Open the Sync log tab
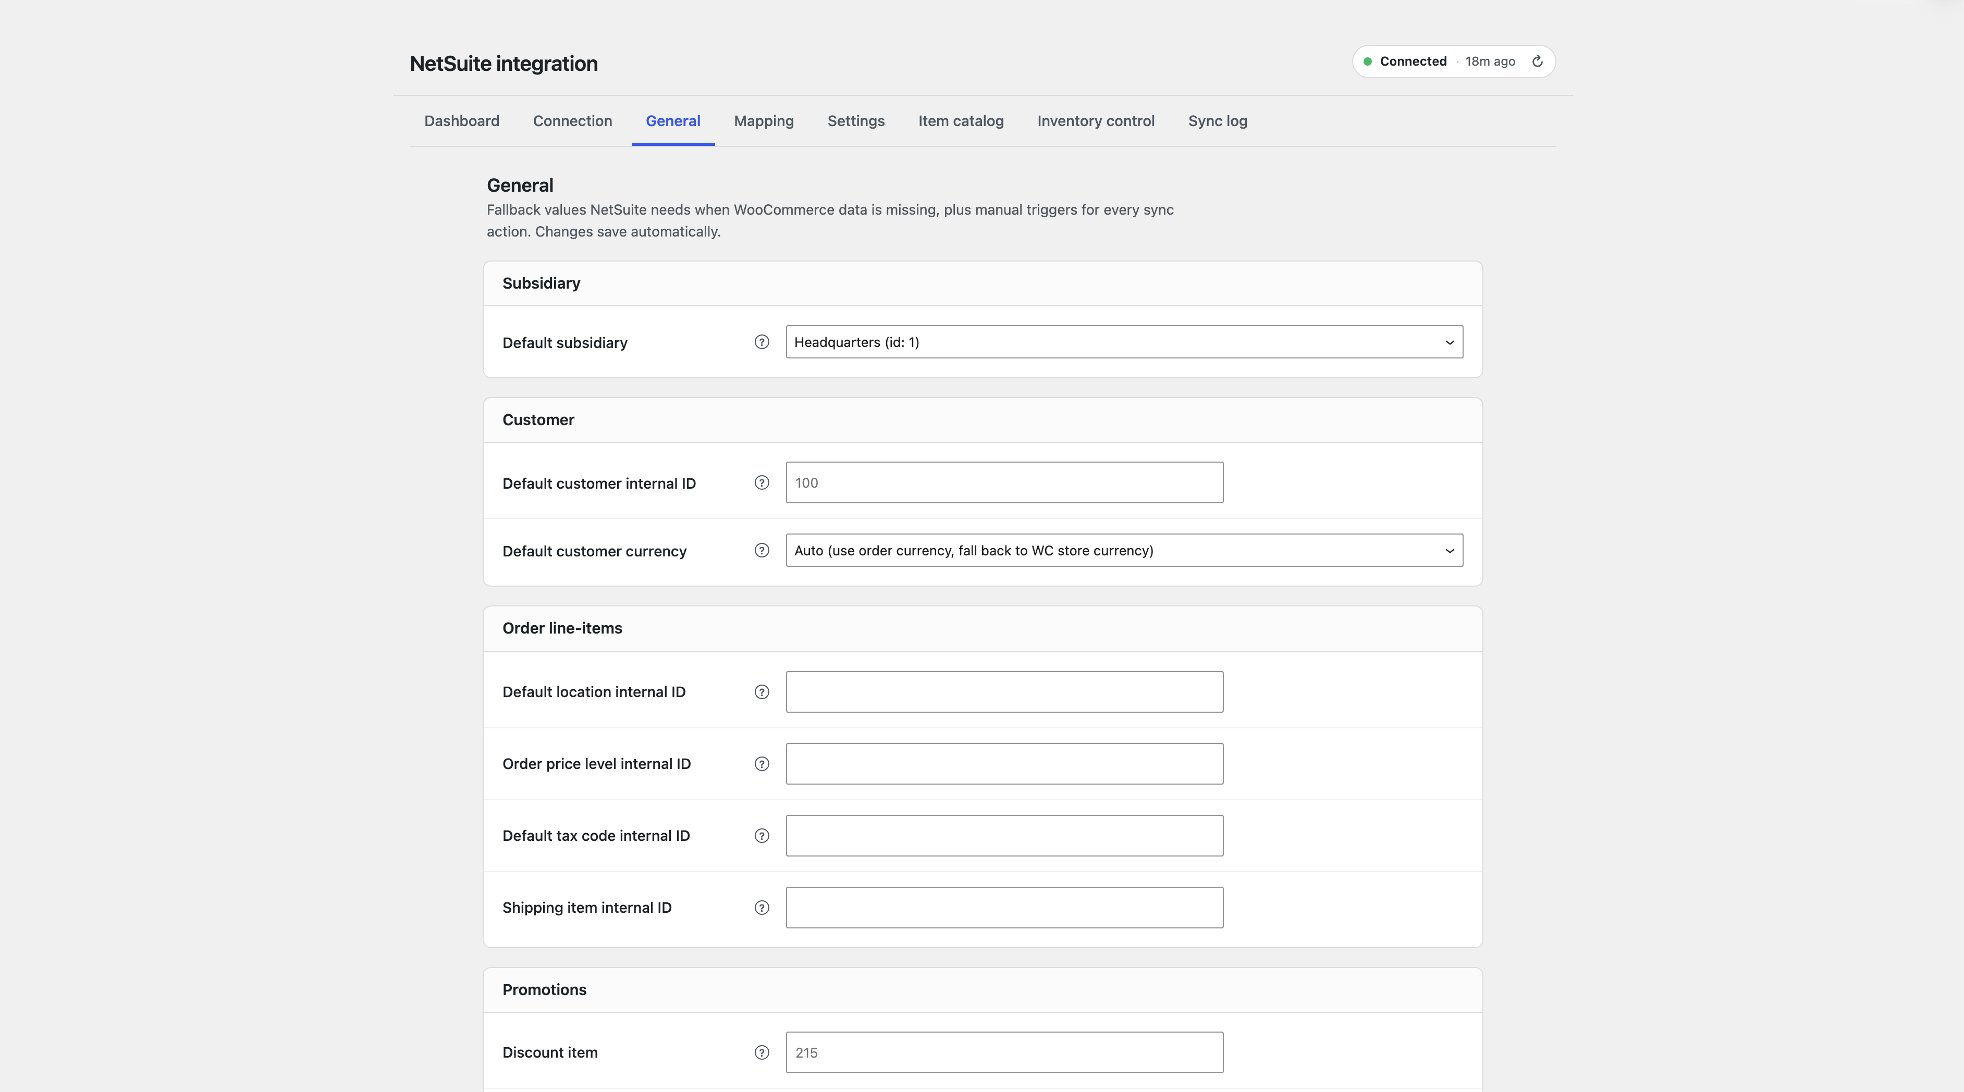Image resolution: width=1964 pixels, height=1092 pixels. coord(1218,121)
